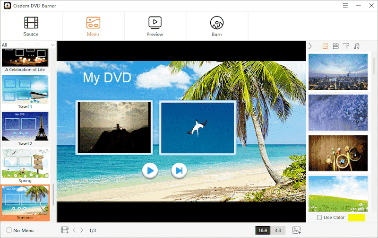This screenshot has height=238, width=378.
Task: Collapse the right panel with chevron
Action: click(x=310, y=46)
